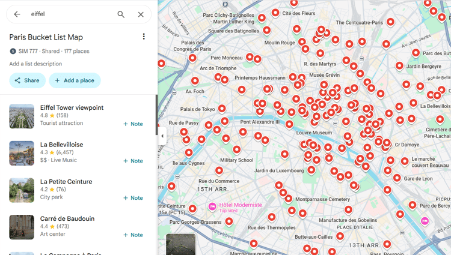Click the magnifying glass search icon

coord(121,14)
